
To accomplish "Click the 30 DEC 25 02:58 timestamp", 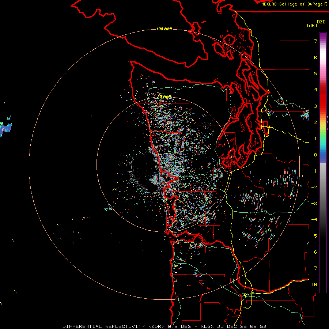I will 242,326.
